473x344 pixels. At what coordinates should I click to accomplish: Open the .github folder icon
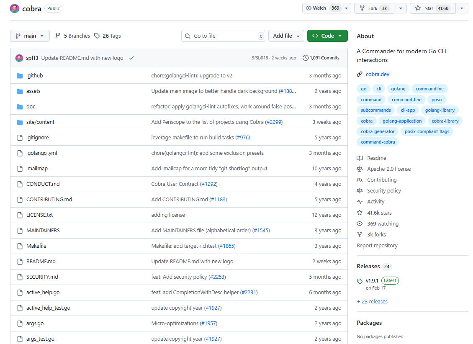pos(20,76)
